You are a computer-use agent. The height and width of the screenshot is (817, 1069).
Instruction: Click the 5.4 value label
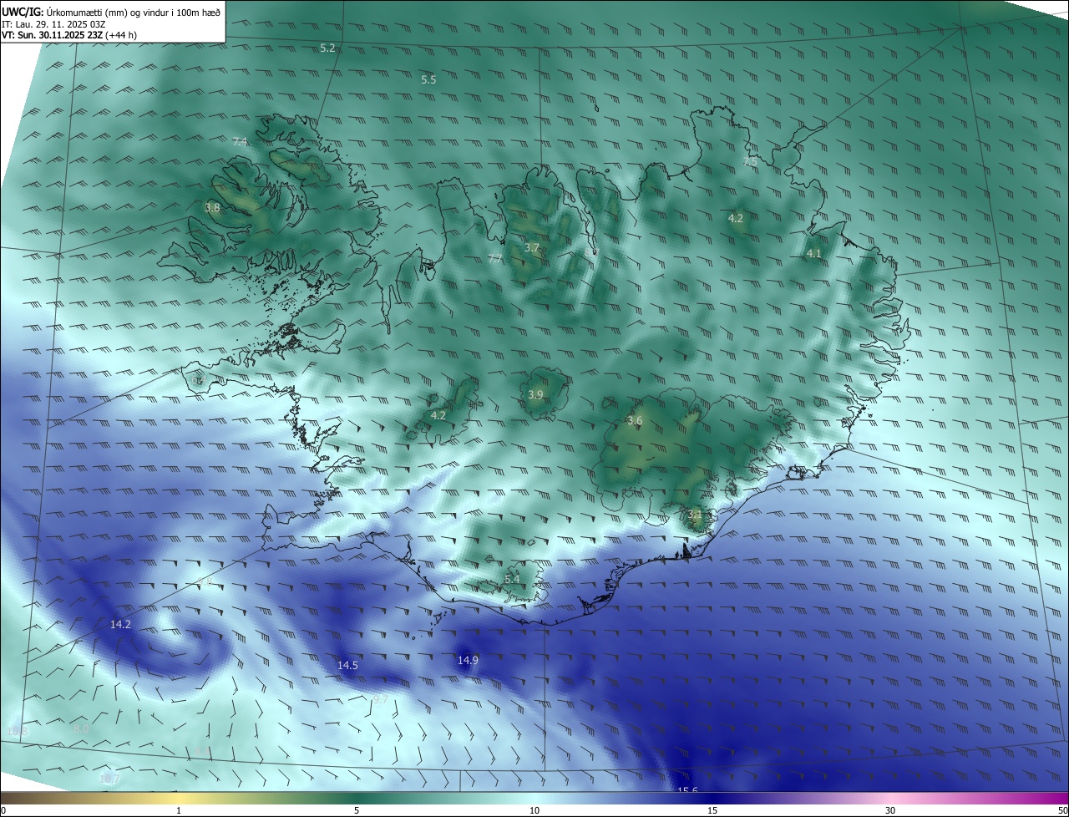pos(512,580)
